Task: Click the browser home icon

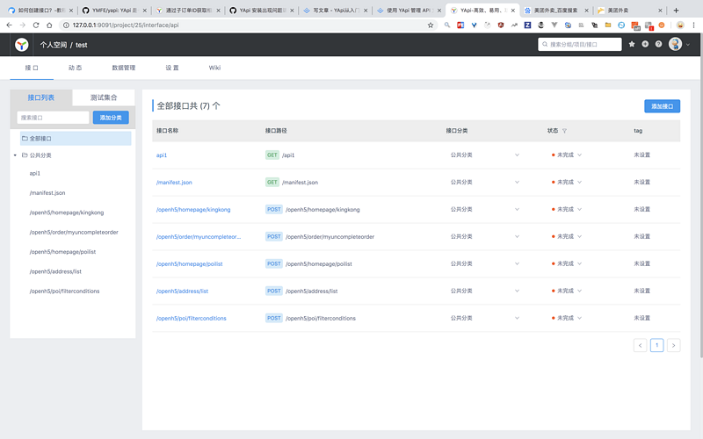Action: point(49,25)
